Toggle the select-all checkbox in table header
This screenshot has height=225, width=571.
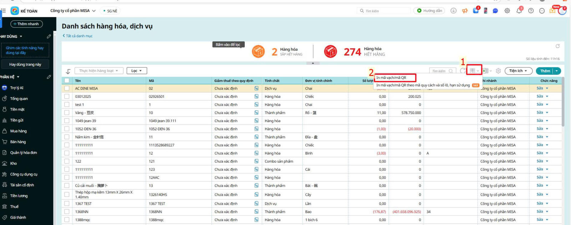coord(67,81)
